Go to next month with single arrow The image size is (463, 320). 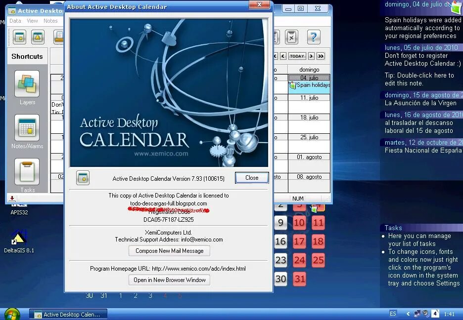pyautogui.click(x=311, y=56)
